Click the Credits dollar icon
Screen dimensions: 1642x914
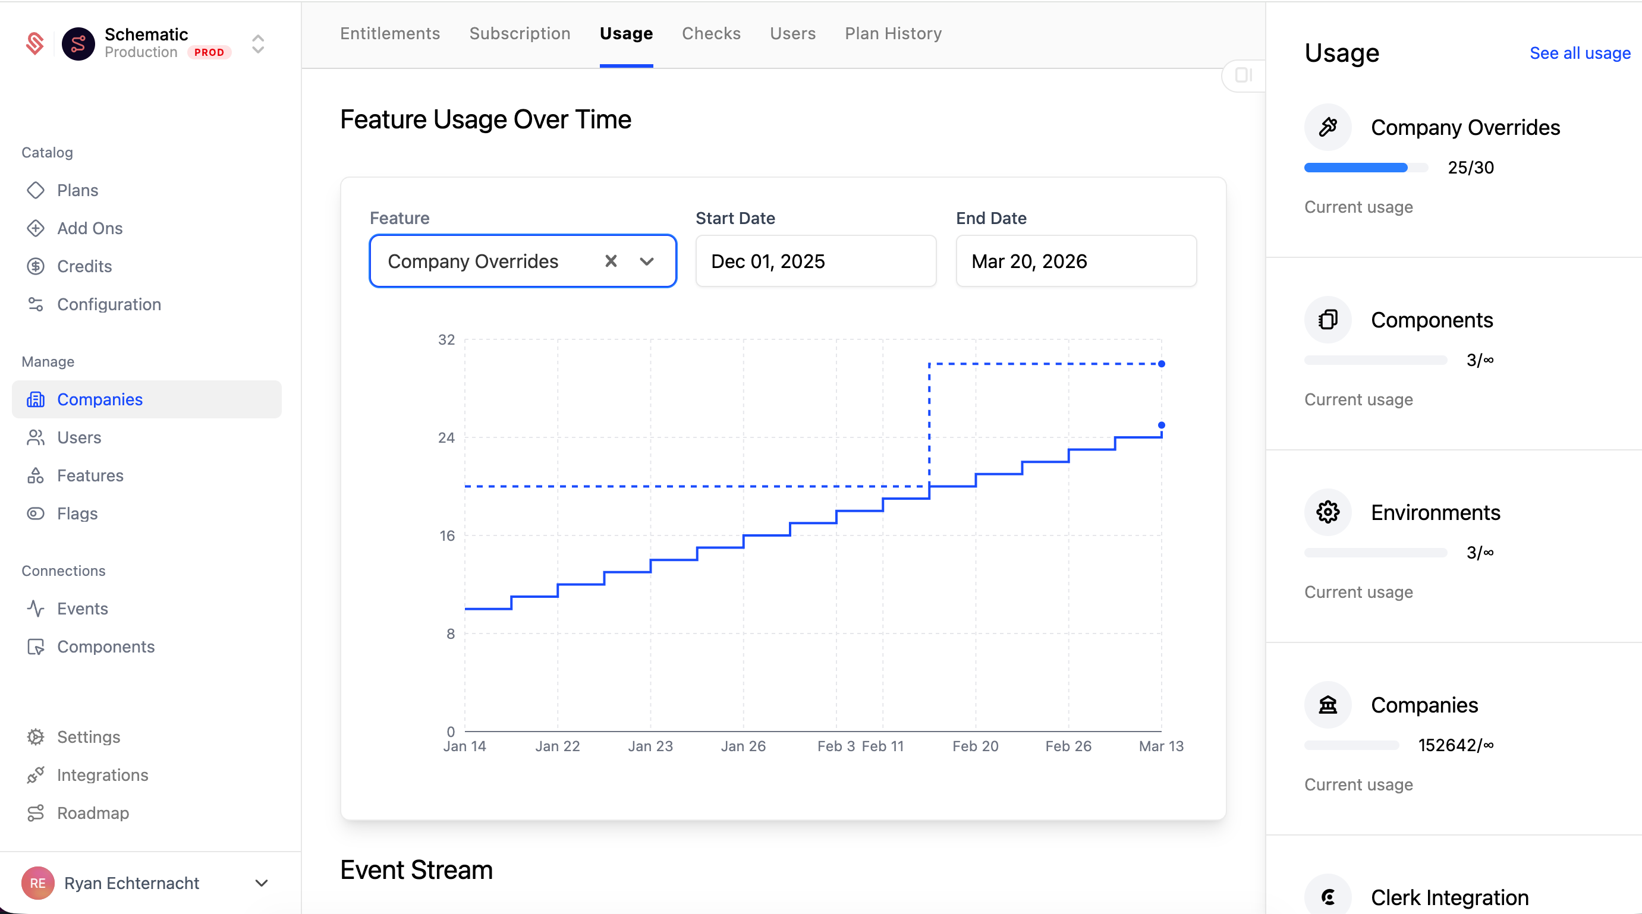click(x=36, y=266)
